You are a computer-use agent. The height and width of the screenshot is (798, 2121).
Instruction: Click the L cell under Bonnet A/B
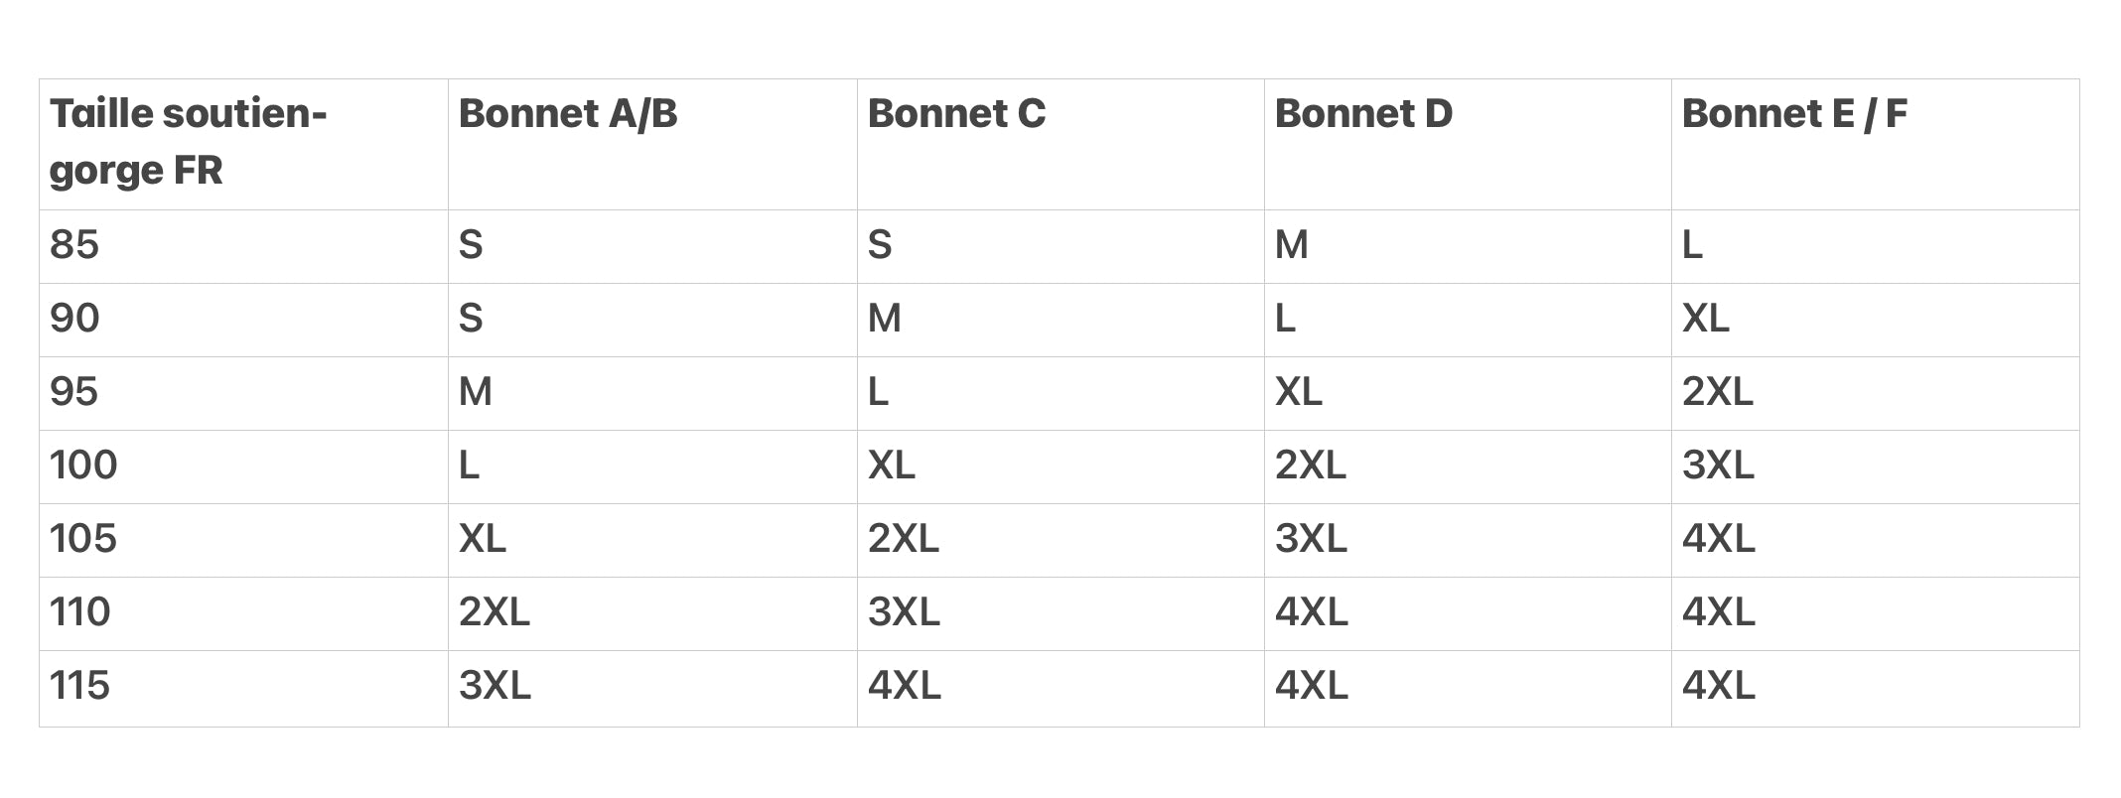pos(470,465)
